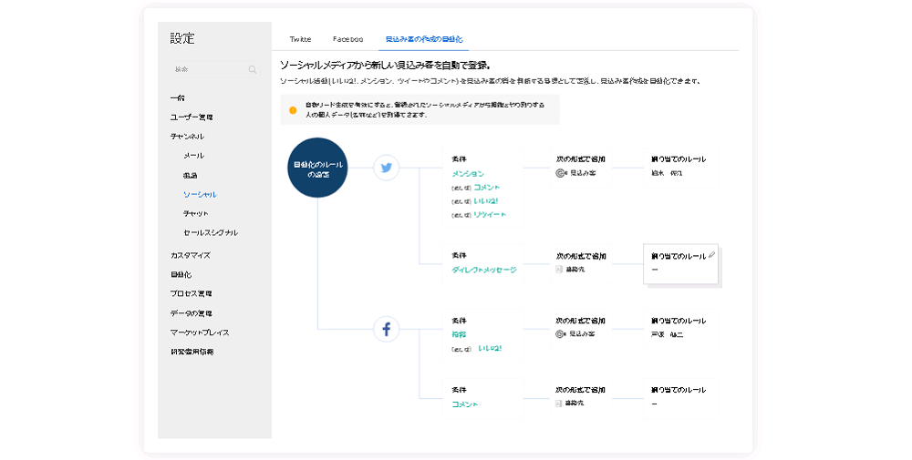Click the 設定 heading in the sidebar

(182, 38)
